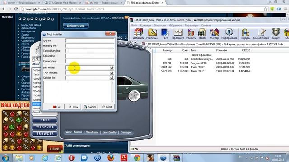Viewport: 289px width, 162px height.
Task: Click into Handling line input field
Action: pos(90,46)
